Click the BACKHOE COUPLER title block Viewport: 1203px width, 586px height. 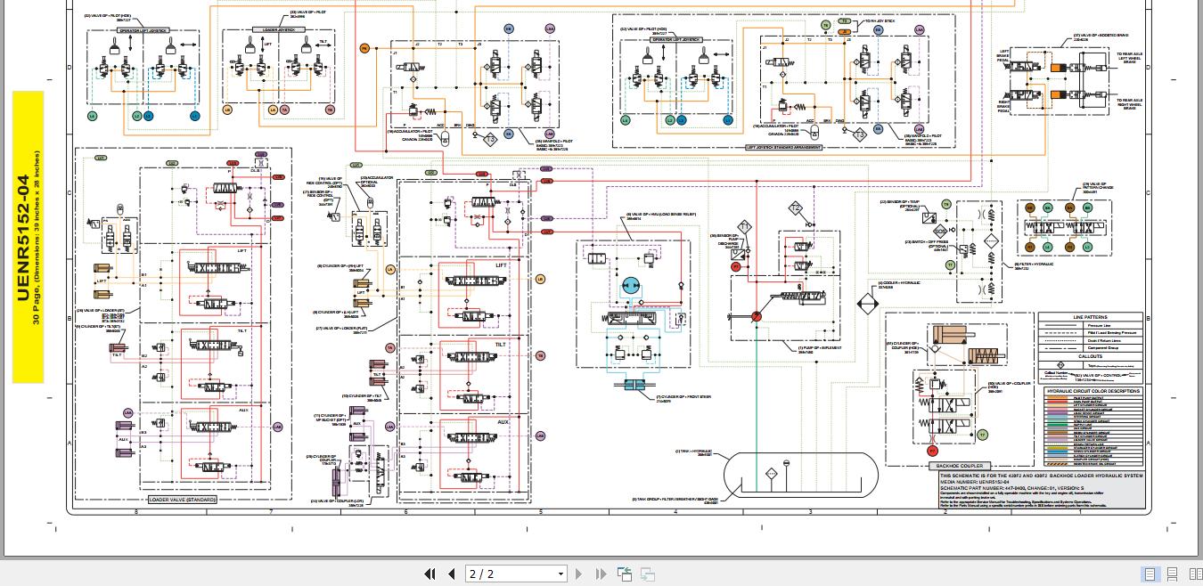960,466
